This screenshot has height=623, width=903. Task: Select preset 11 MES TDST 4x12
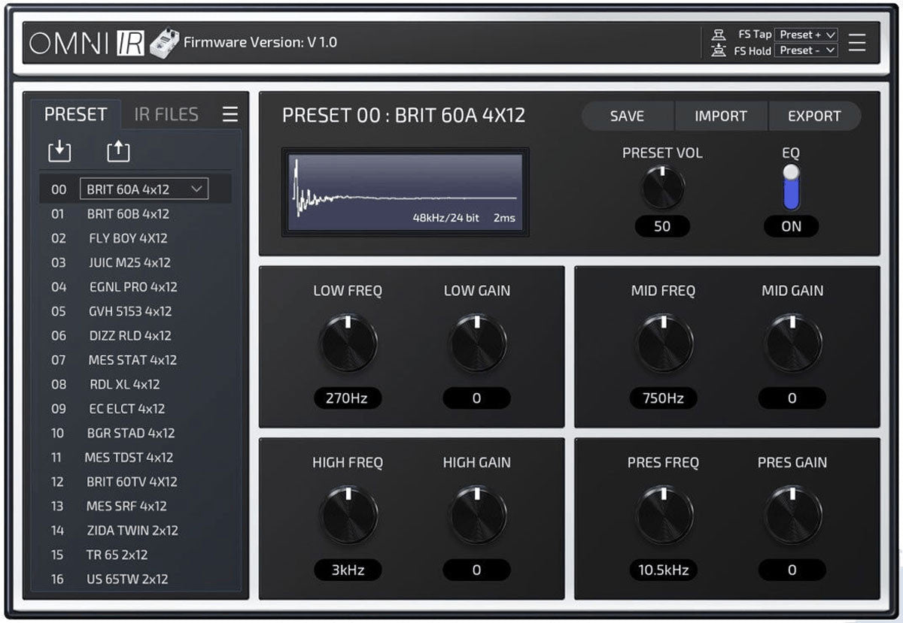[135, 457]
